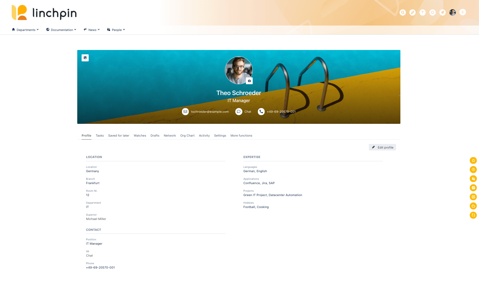Click the banner phone number +49-69-20570-001
The width and height of the screenshot is (479, 293).
tap(281, 112)
